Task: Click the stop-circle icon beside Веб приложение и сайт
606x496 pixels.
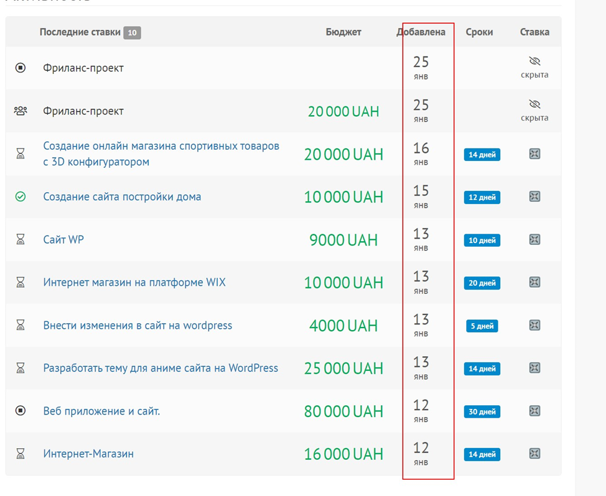Action: pyautogui.click(x=21, y=411)
